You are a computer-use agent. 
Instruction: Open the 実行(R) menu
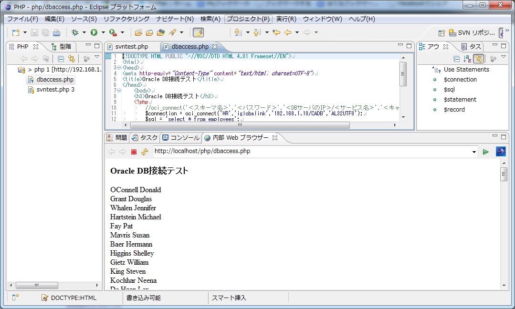click(286, 19)
